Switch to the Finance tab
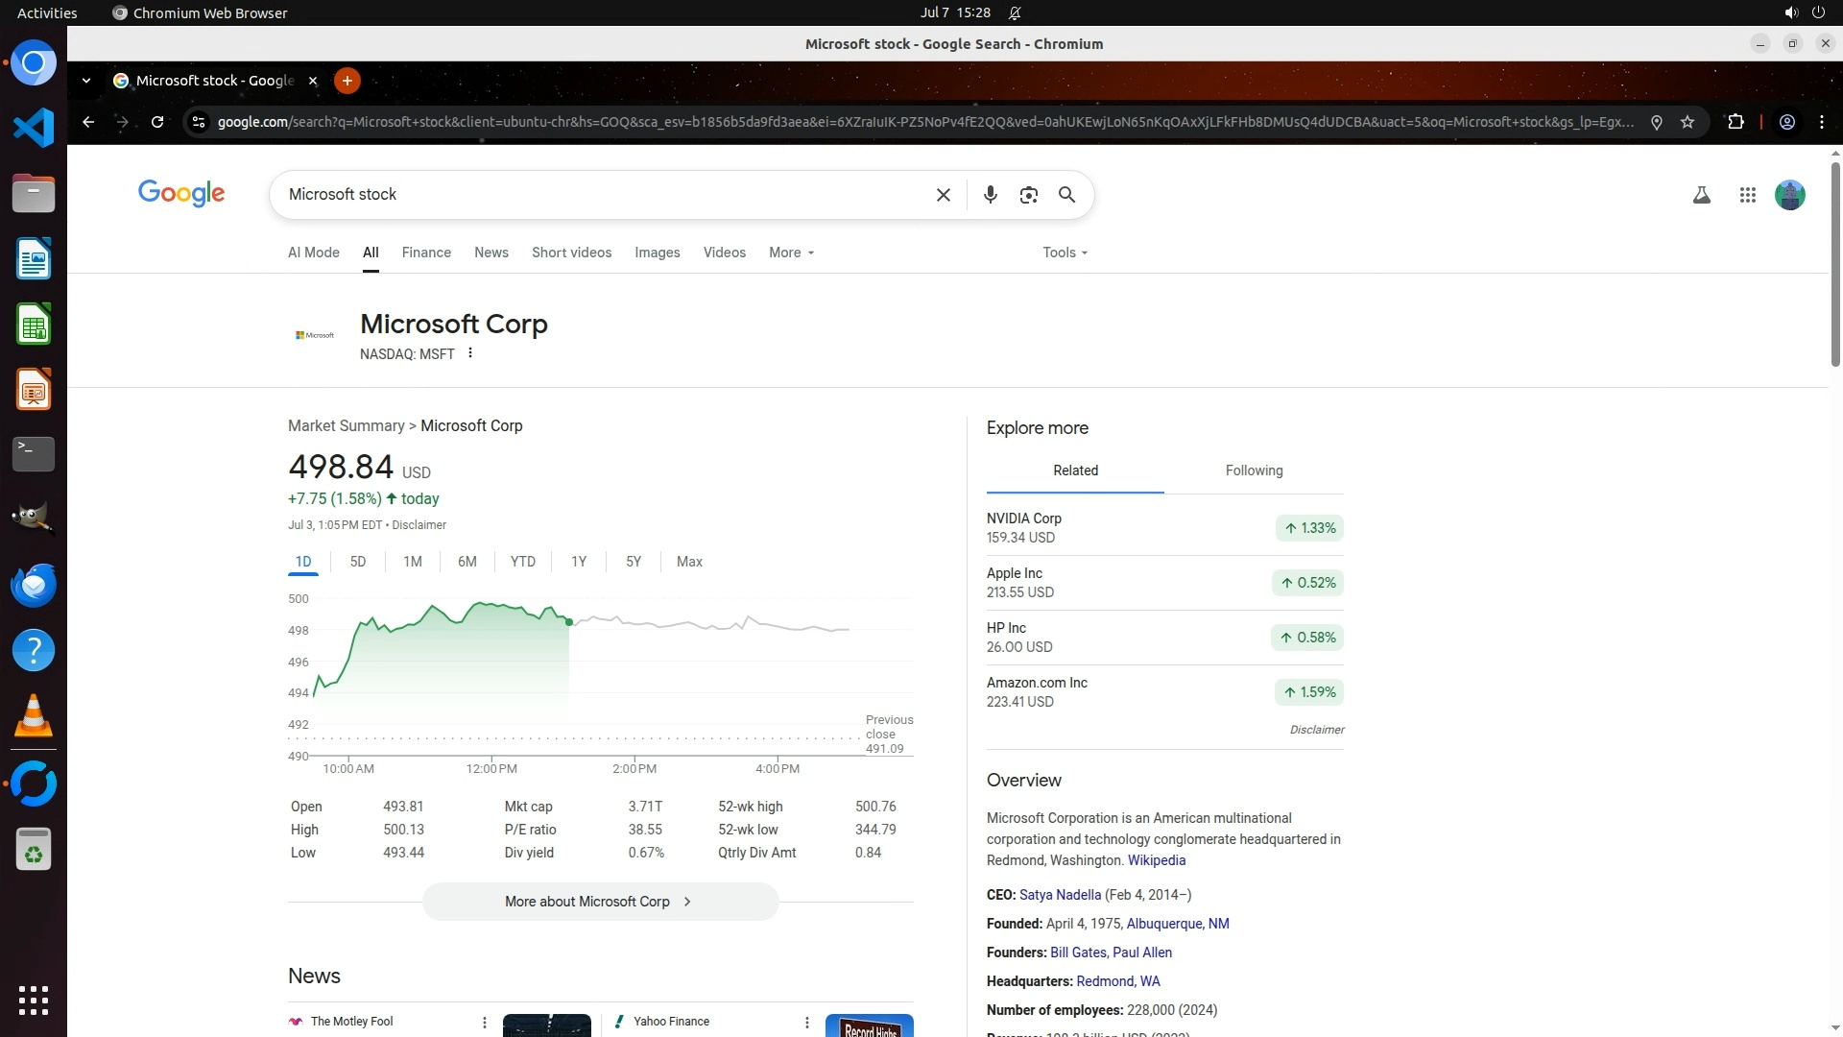The height and width of the screenshot is (1037, 1843). [x=426, y=253]
